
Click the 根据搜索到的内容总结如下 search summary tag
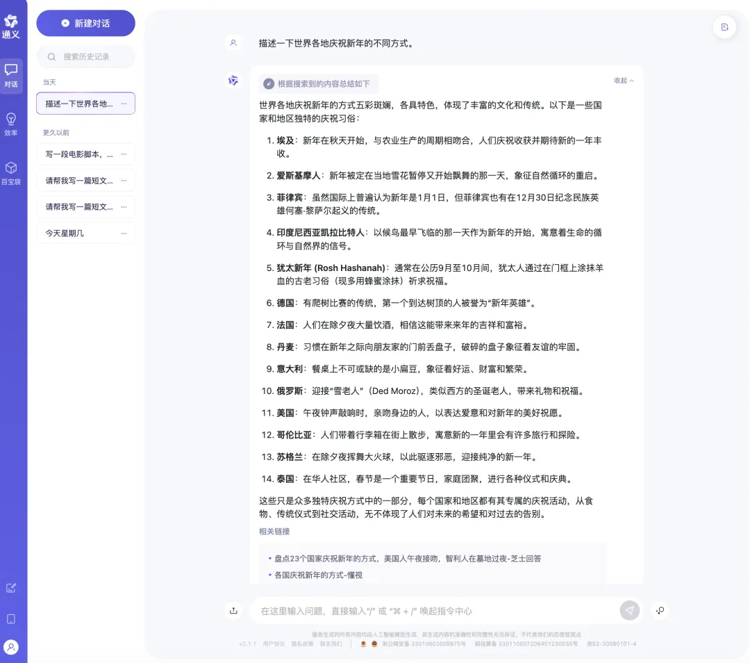coord(318,84)
